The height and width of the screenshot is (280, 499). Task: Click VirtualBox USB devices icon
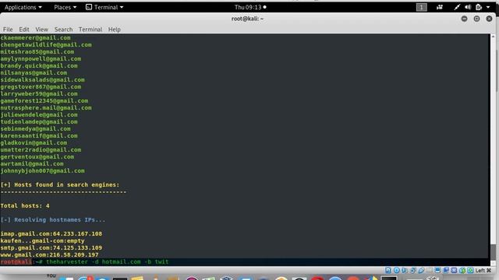[421, 270]
